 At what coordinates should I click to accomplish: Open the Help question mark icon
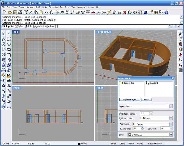[x=166, y=12]
